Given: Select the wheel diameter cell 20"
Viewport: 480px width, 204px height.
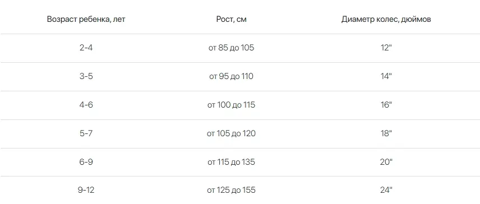Looking at the screenshot, I should pyautogui.click(x=386, y=162).
